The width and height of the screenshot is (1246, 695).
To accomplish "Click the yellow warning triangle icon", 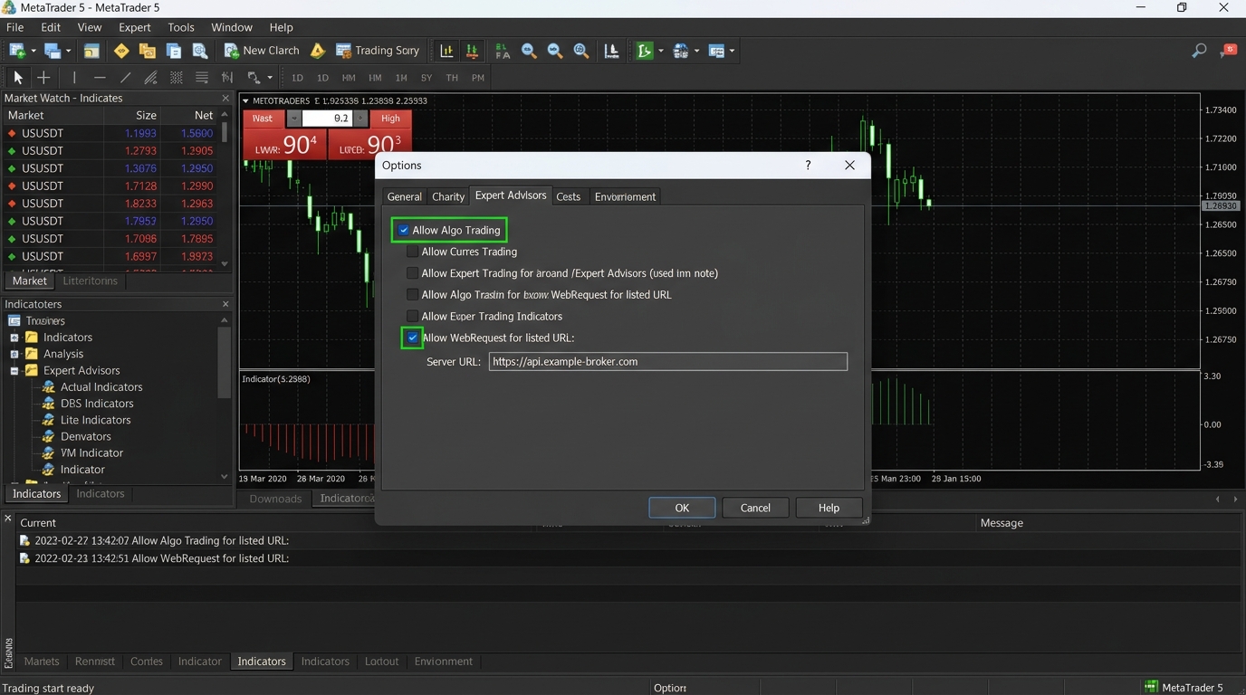I will 318,51.
